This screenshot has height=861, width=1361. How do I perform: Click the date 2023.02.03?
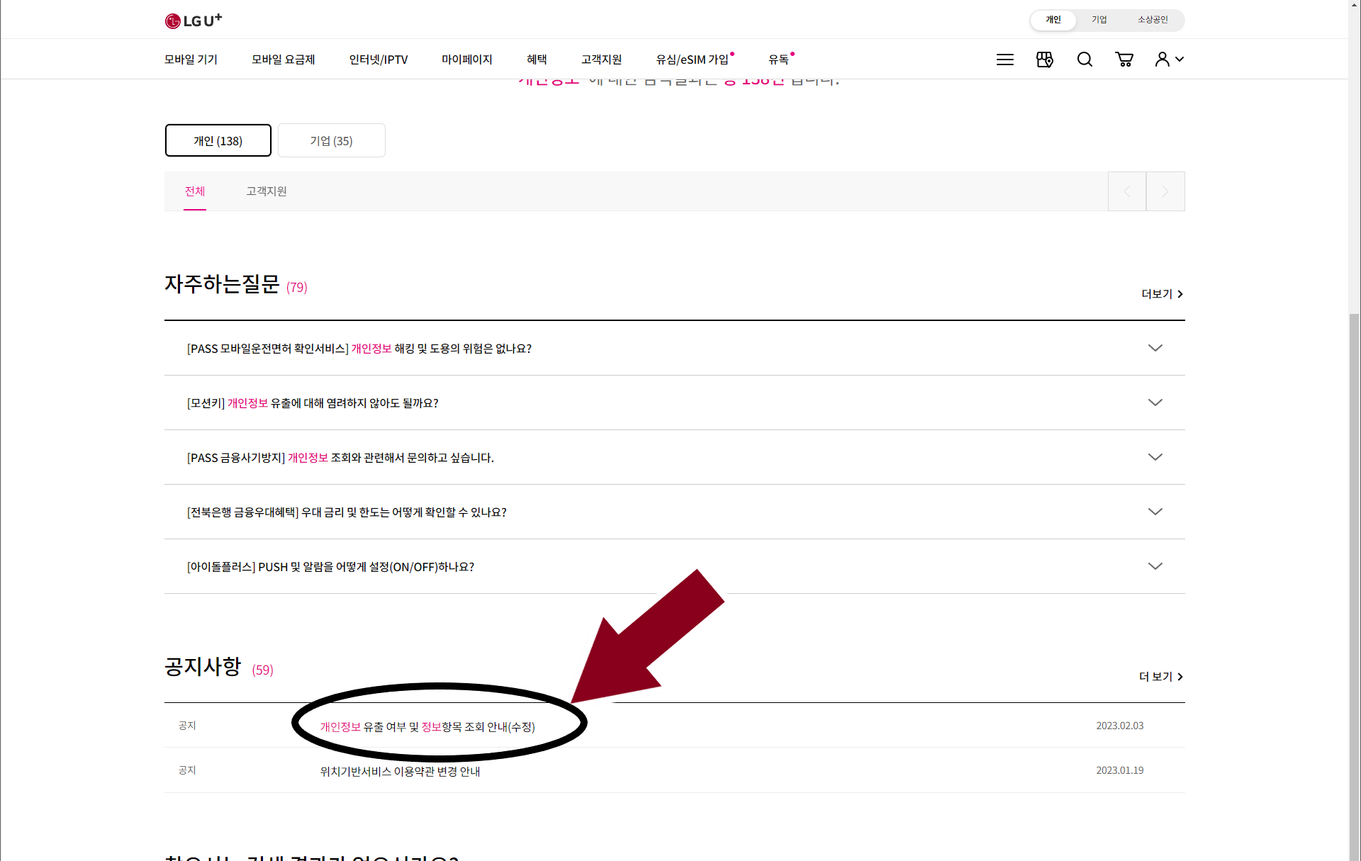[x=1120, y=726]
